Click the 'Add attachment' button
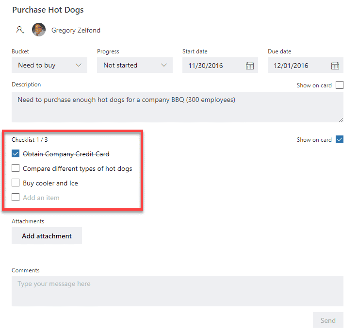Screen dimensions: 358x334 (x=47, y=236)
